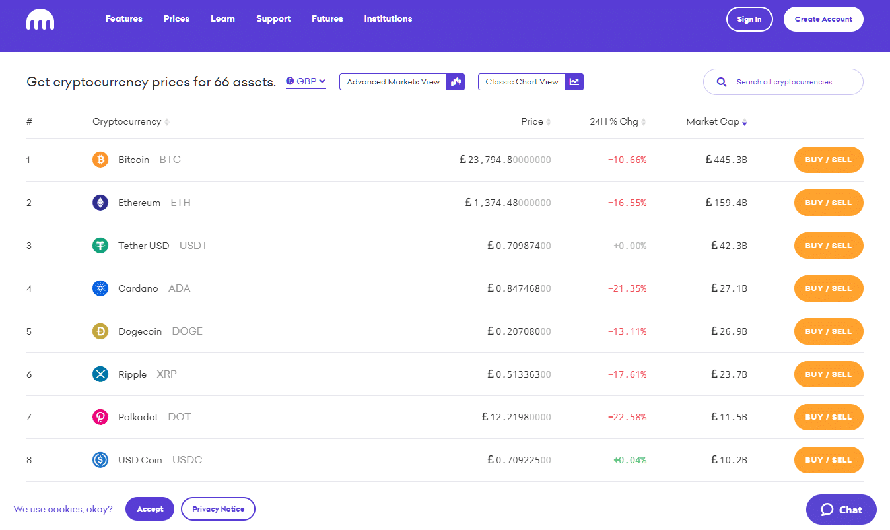Screen dimensions: 890x530
Task: Open the Learn menu
Action: [x=222, y=19]
